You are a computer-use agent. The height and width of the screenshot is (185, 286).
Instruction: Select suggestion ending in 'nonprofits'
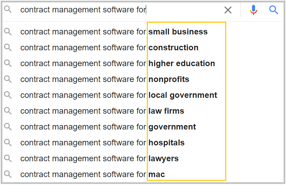click(105, 79)
